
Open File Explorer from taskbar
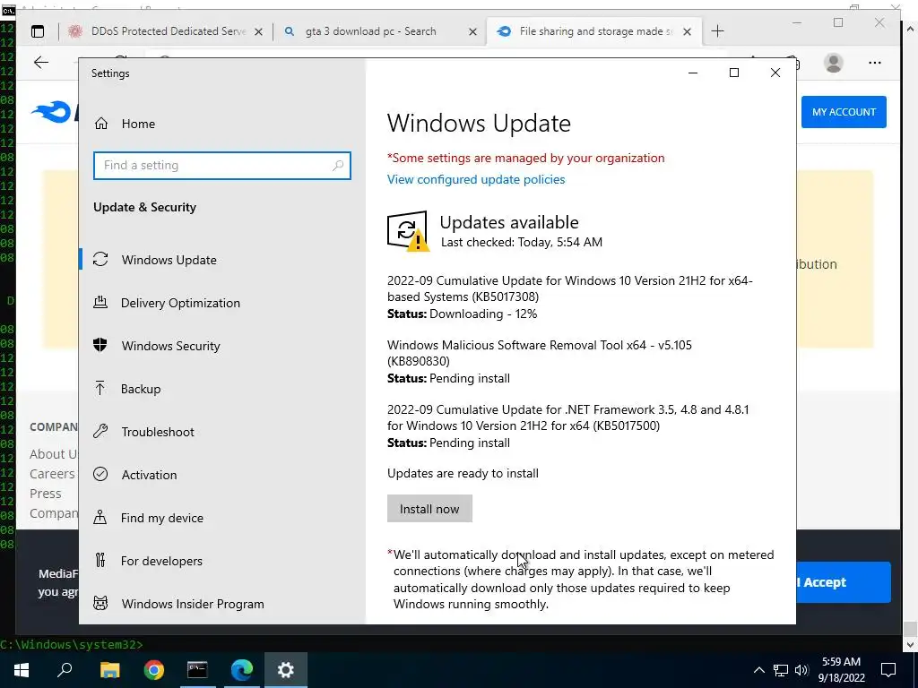click(109, 670)
